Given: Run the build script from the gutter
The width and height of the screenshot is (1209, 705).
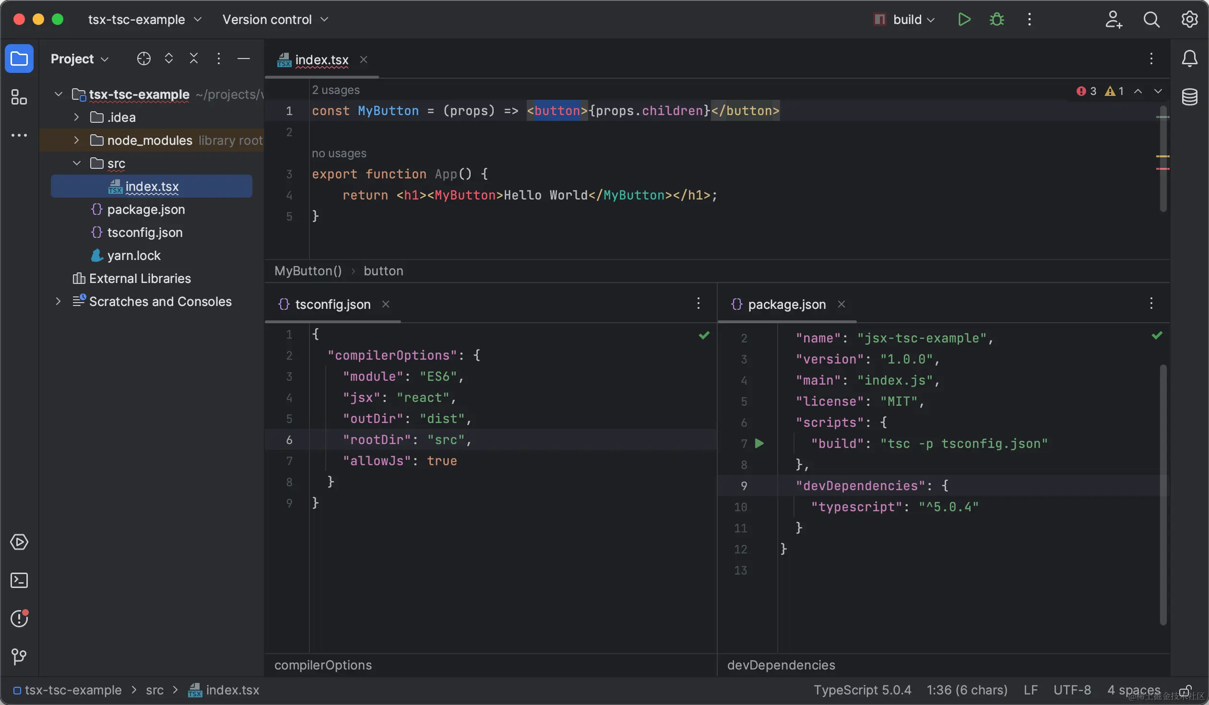Looking at the screenshot, I should tap(759, 444).
